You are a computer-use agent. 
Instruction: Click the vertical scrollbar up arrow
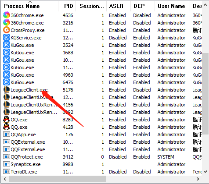pos(205,5)
